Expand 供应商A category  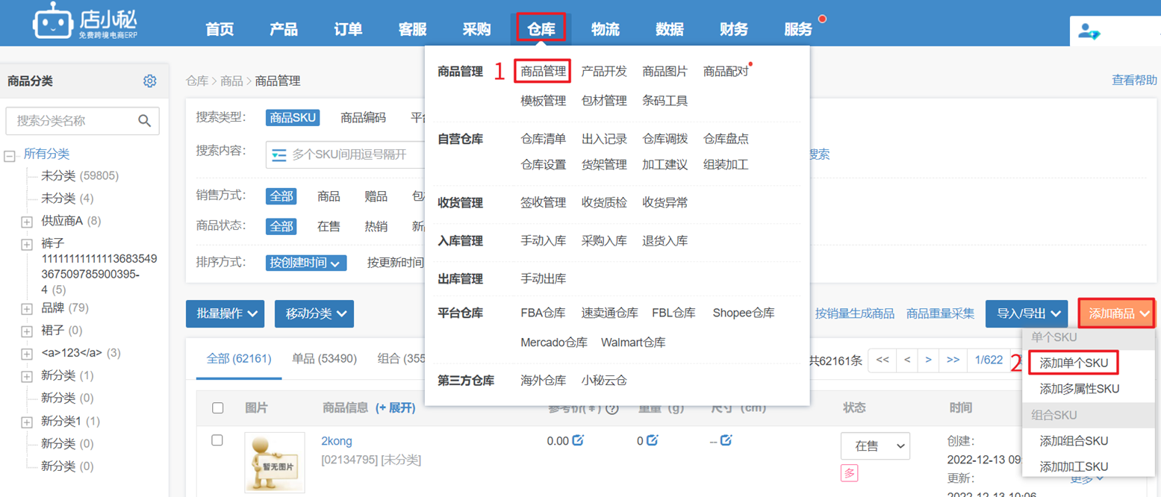[27, 222]
